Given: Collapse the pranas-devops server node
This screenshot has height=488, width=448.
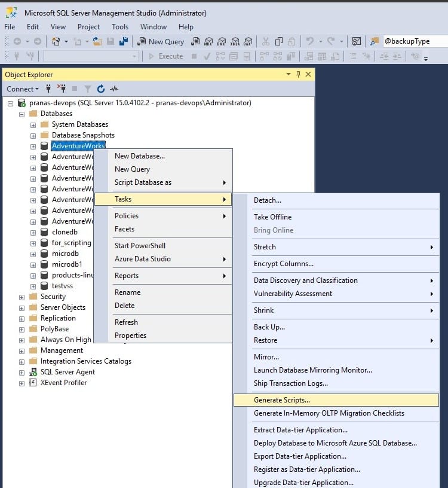Looking at the screenshot, I should [11, 103].
